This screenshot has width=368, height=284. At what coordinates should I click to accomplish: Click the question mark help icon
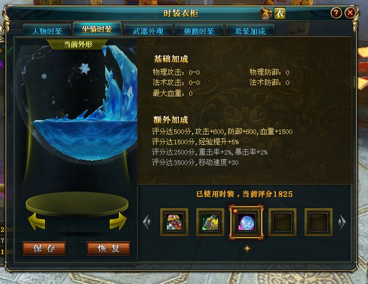click(x=336, y=13)
